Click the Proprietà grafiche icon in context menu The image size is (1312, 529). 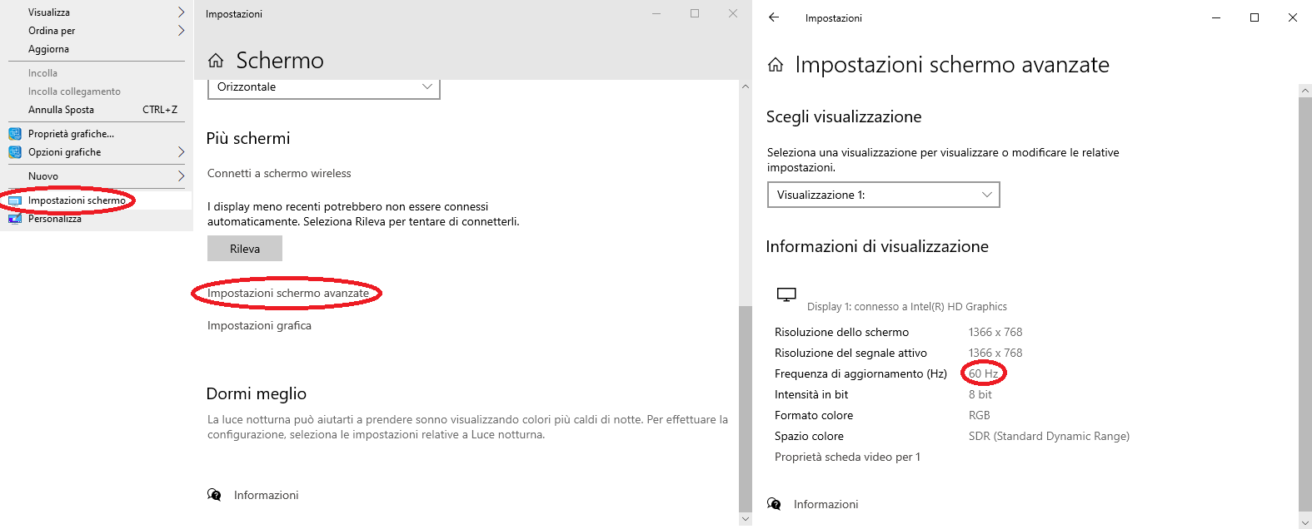(x=15, y=134)
